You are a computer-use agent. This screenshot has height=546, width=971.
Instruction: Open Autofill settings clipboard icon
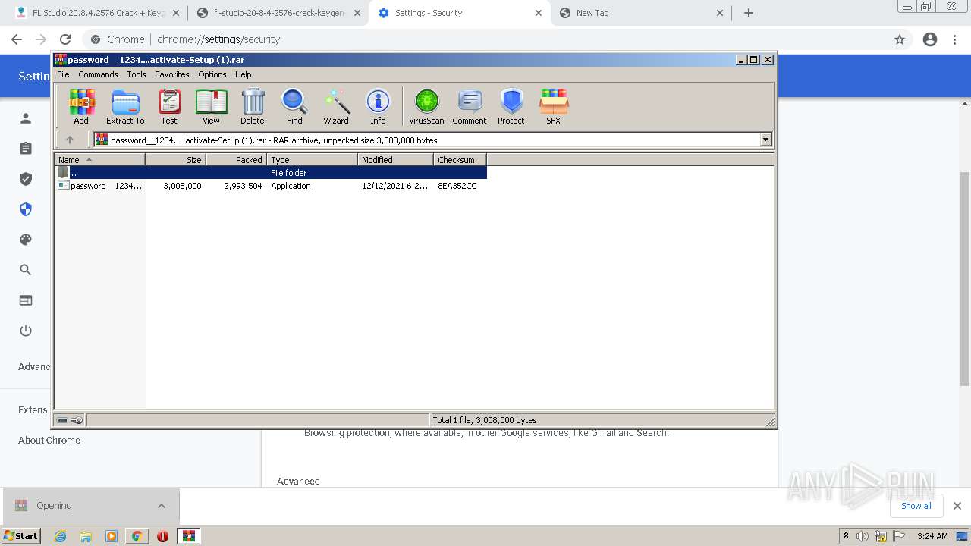26,149
